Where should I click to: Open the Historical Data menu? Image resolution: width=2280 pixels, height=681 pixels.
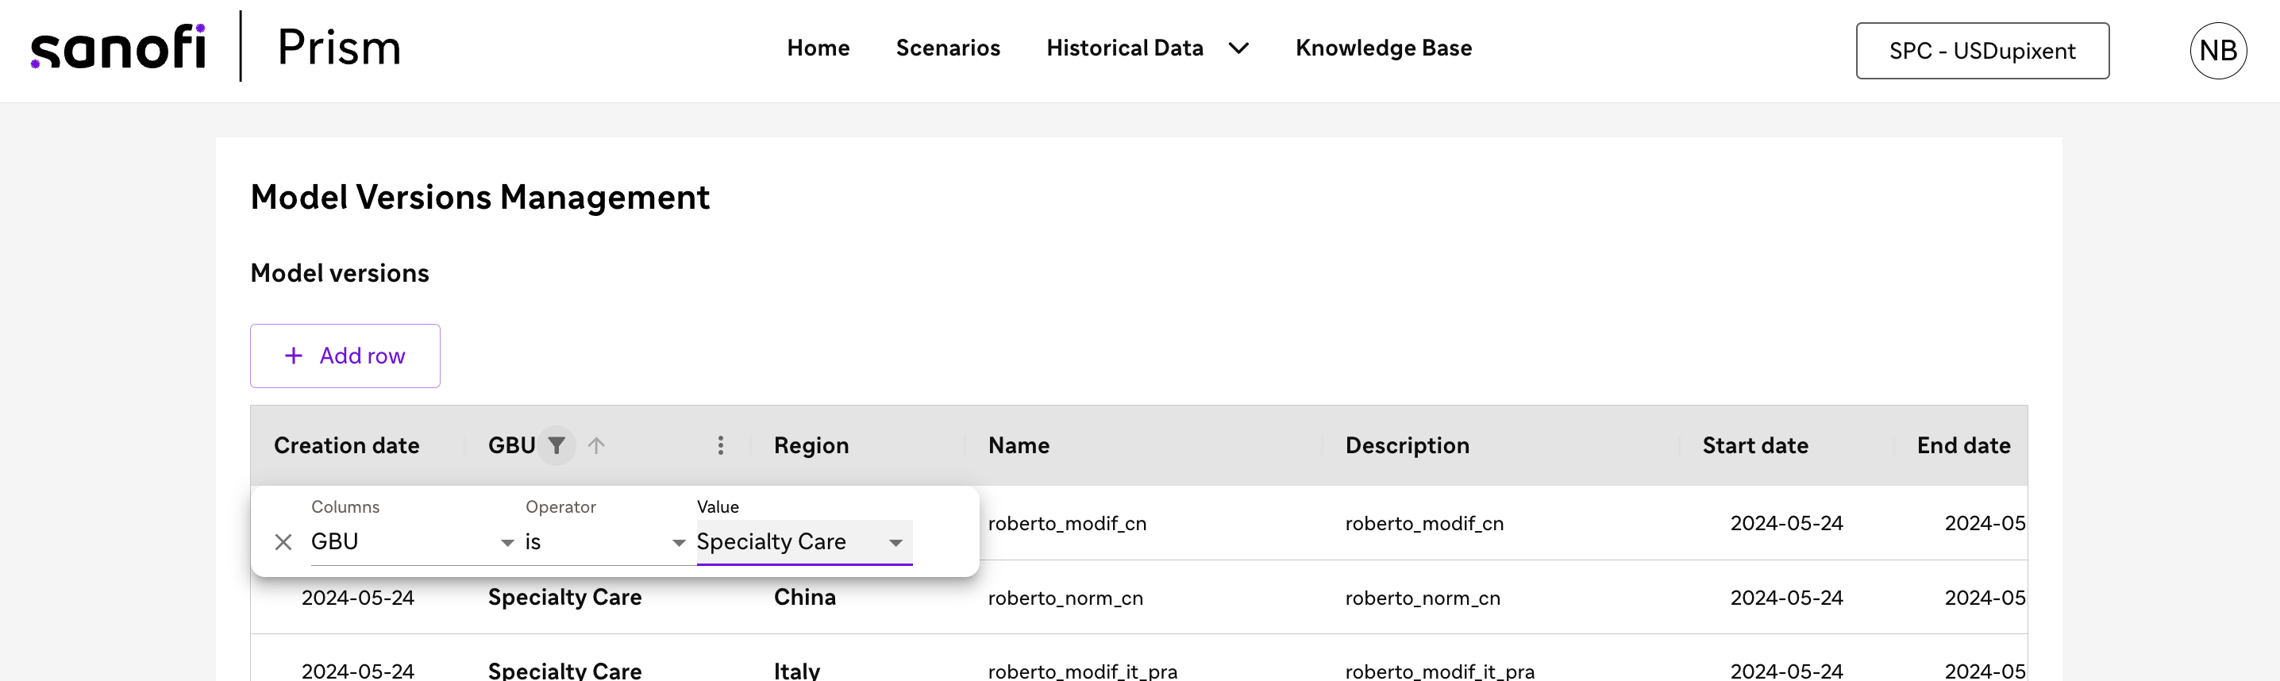click(1124, 48)
